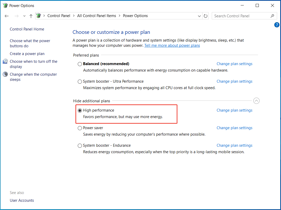Maximize the Power Options window
The image size is (281, 210).
pos(257,5)
